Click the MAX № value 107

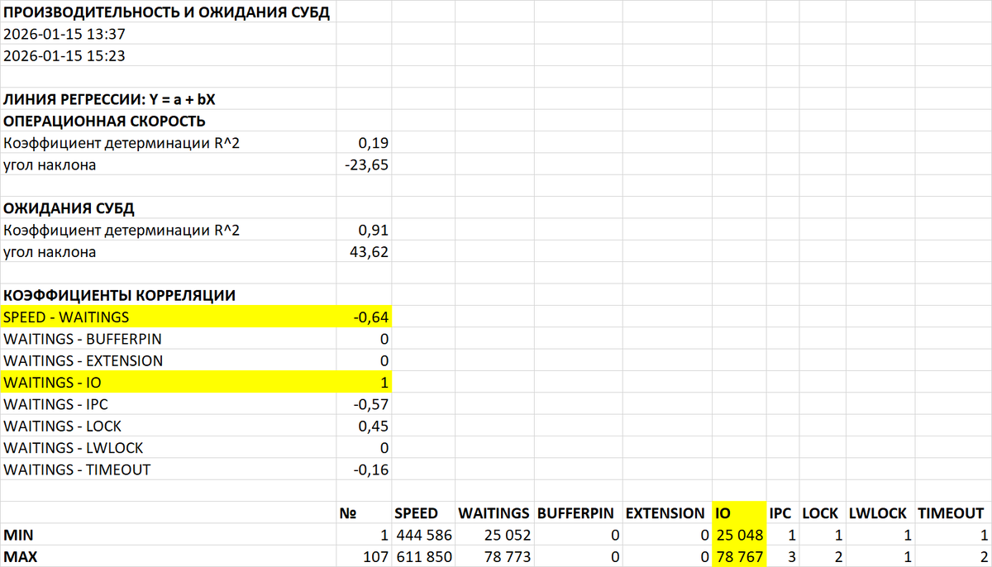[x=376, y=556]
